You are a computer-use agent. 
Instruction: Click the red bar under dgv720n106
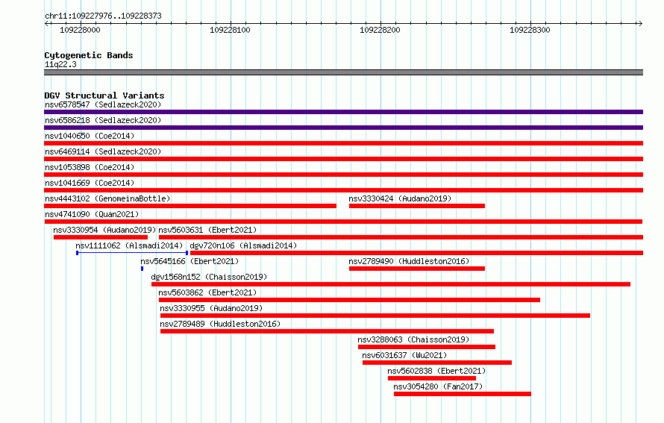click(x=417, y=253)
